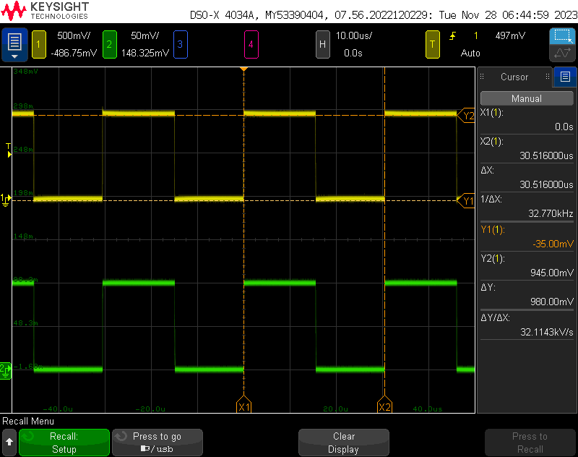Toggle channel 1 yellow button
This screenshot has width=578, height=457.
tap(39, 45)
